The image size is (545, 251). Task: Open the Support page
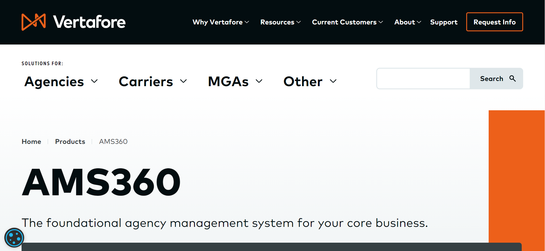pyautogui.click(x=444, y=22)
